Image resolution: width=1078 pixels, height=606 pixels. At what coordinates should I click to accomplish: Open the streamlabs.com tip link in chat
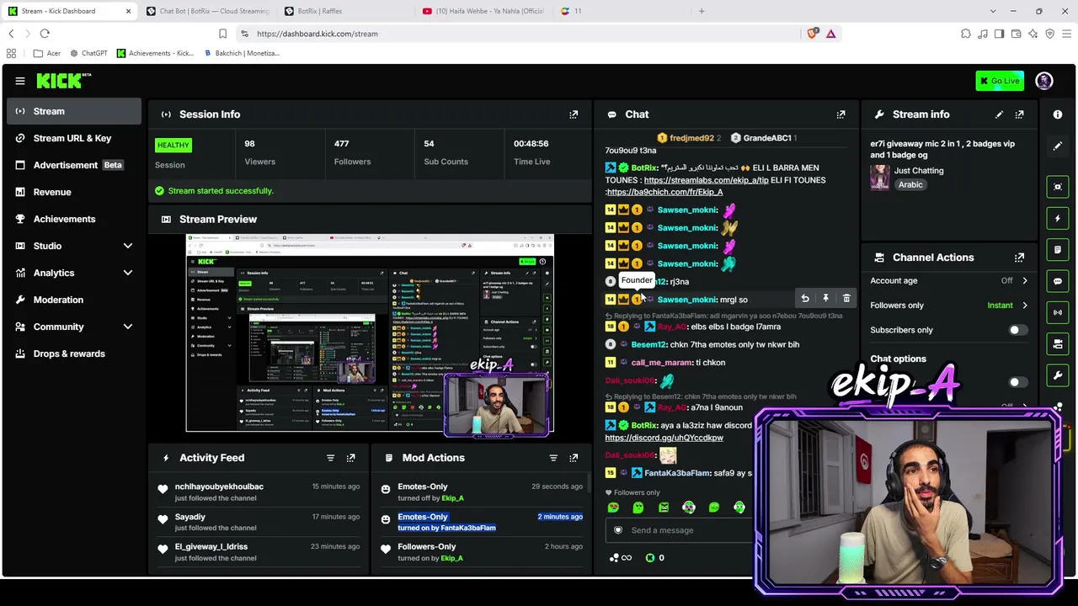[x=706, y=180]
